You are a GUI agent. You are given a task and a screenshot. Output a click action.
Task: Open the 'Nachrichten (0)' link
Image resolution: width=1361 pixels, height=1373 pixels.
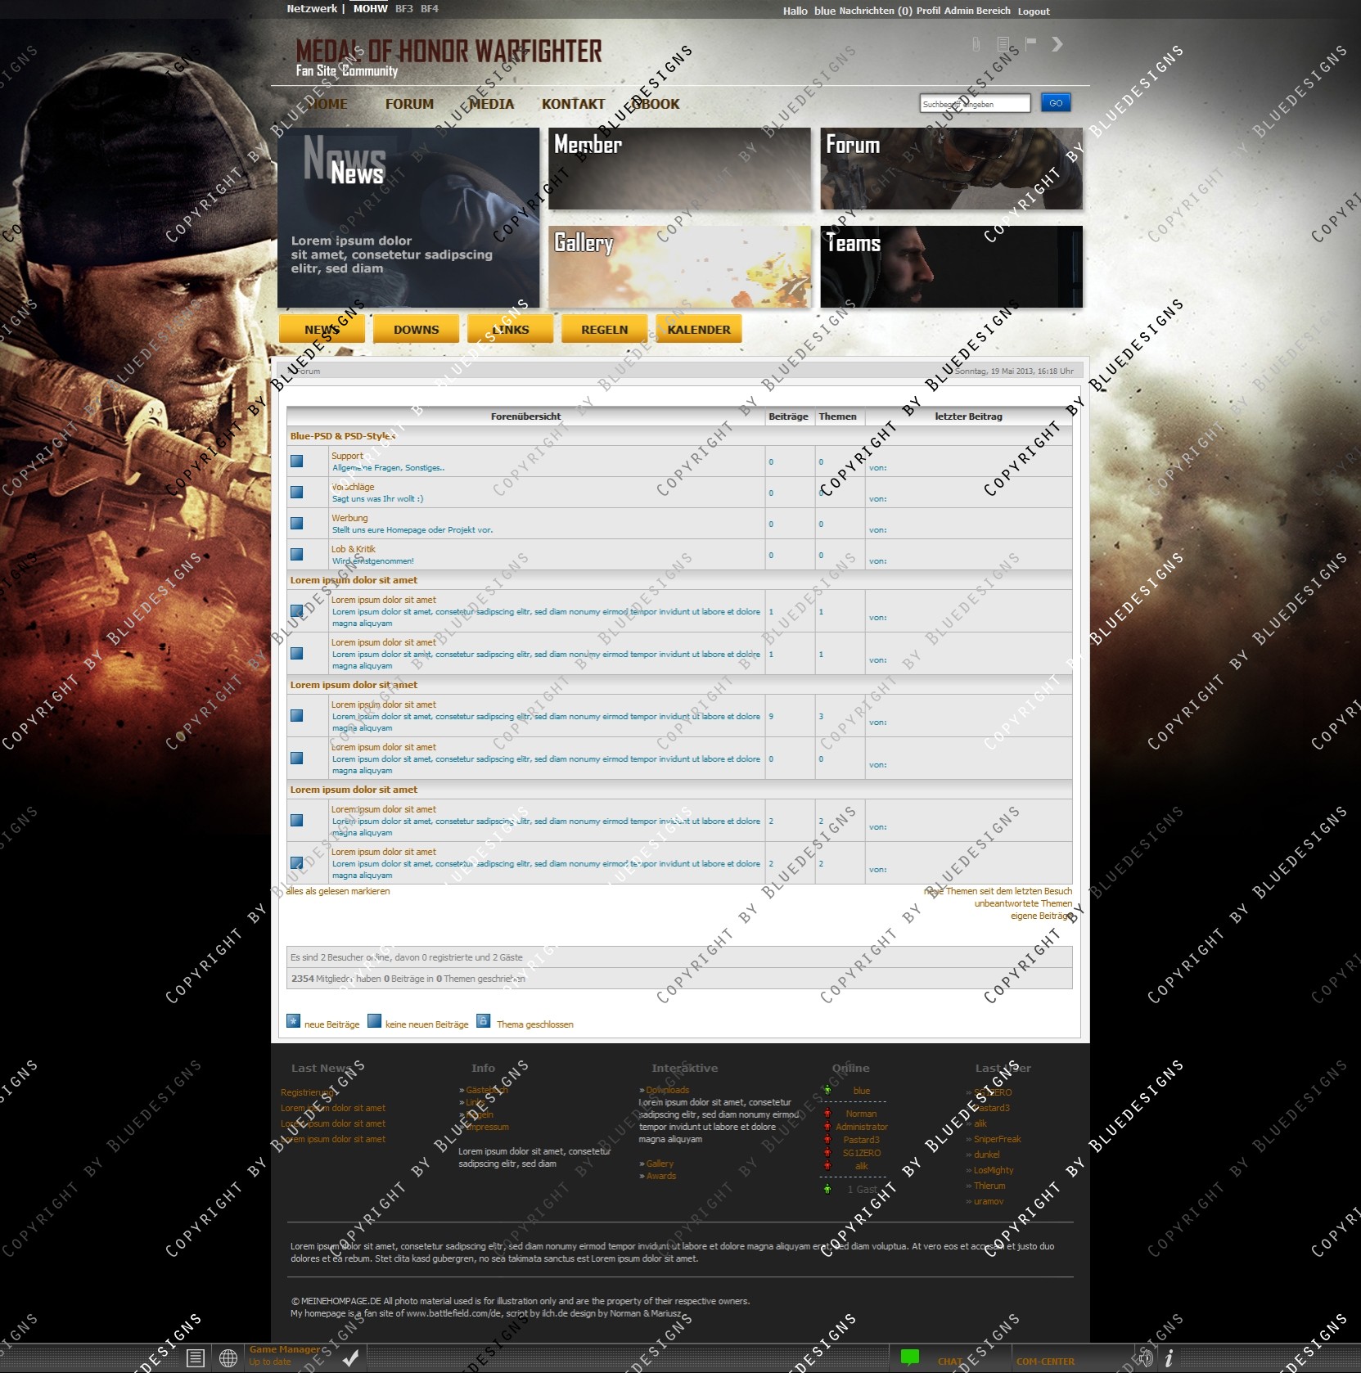click(x=876, y=11)
